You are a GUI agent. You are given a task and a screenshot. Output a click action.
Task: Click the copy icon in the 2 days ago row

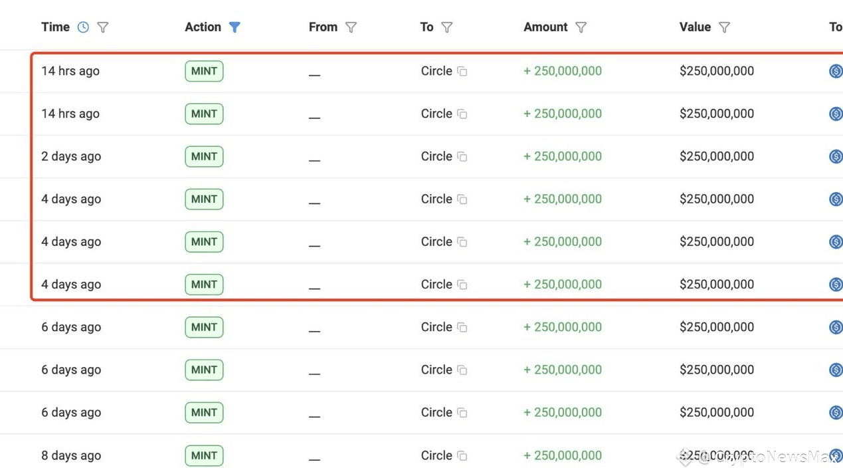click(x=464, y=157)
